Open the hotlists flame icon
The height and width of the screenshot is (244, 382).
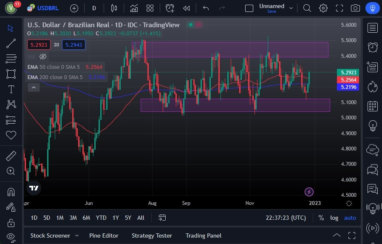tap(373, 87)
